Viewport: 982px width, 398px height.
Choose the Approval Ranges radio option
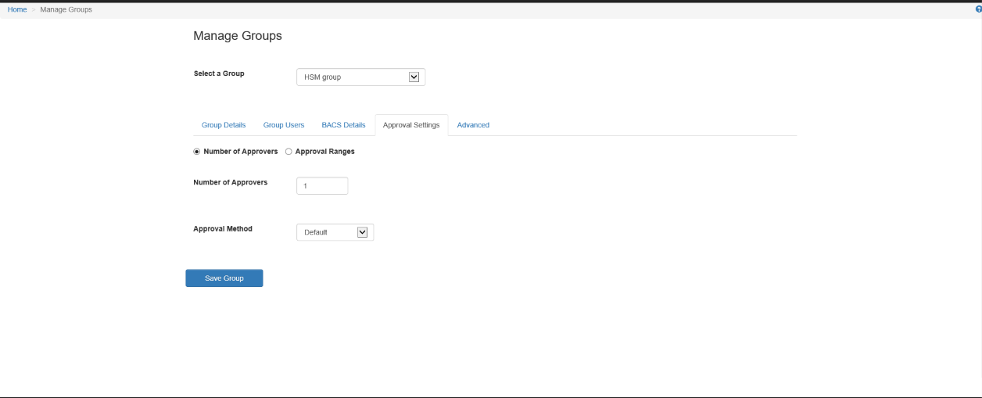[x=289, y=152]
